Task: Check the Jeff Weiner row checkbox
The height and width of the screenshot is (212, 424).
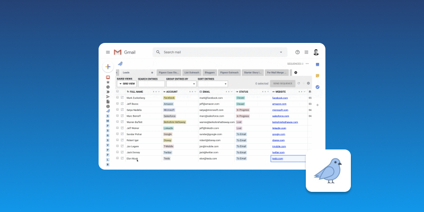Action: pos(117,128)
